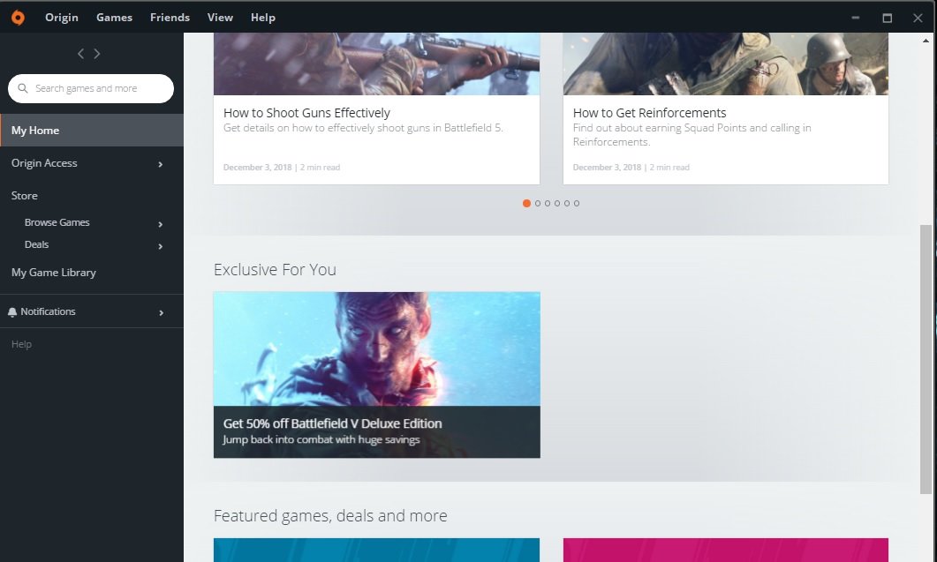Click the Exclusive For You heading
The image size is (937, 562).
coord(275,269)
